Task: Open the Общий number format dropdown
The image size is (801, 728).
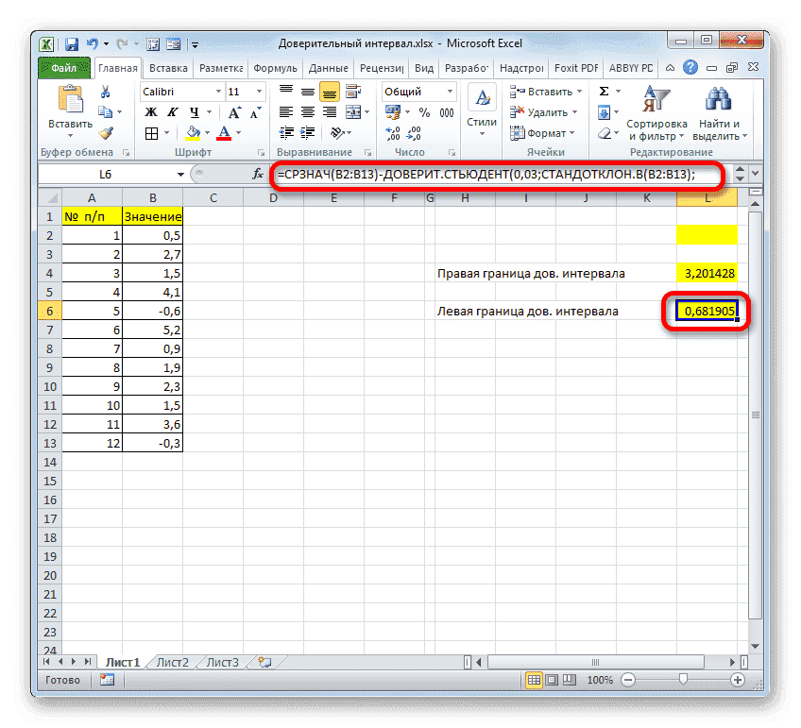Action: 449,91
